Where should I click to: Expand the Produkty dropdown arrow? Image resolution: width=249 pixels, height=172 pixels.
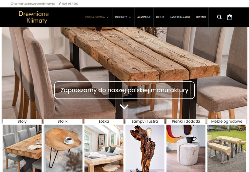tap(130, 17)
